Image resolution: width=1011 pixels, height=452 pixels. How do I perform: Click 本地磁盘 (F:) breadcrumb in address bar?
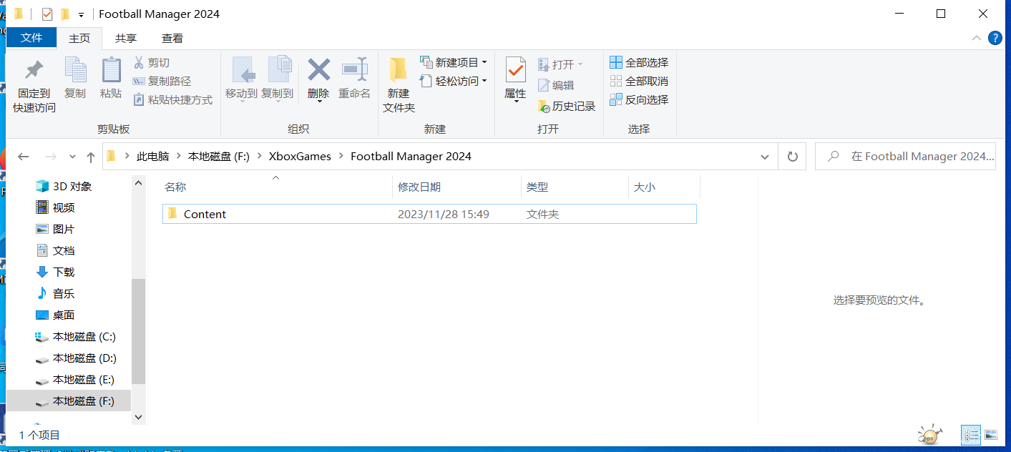pyautogui.click(x=218, y=157)
